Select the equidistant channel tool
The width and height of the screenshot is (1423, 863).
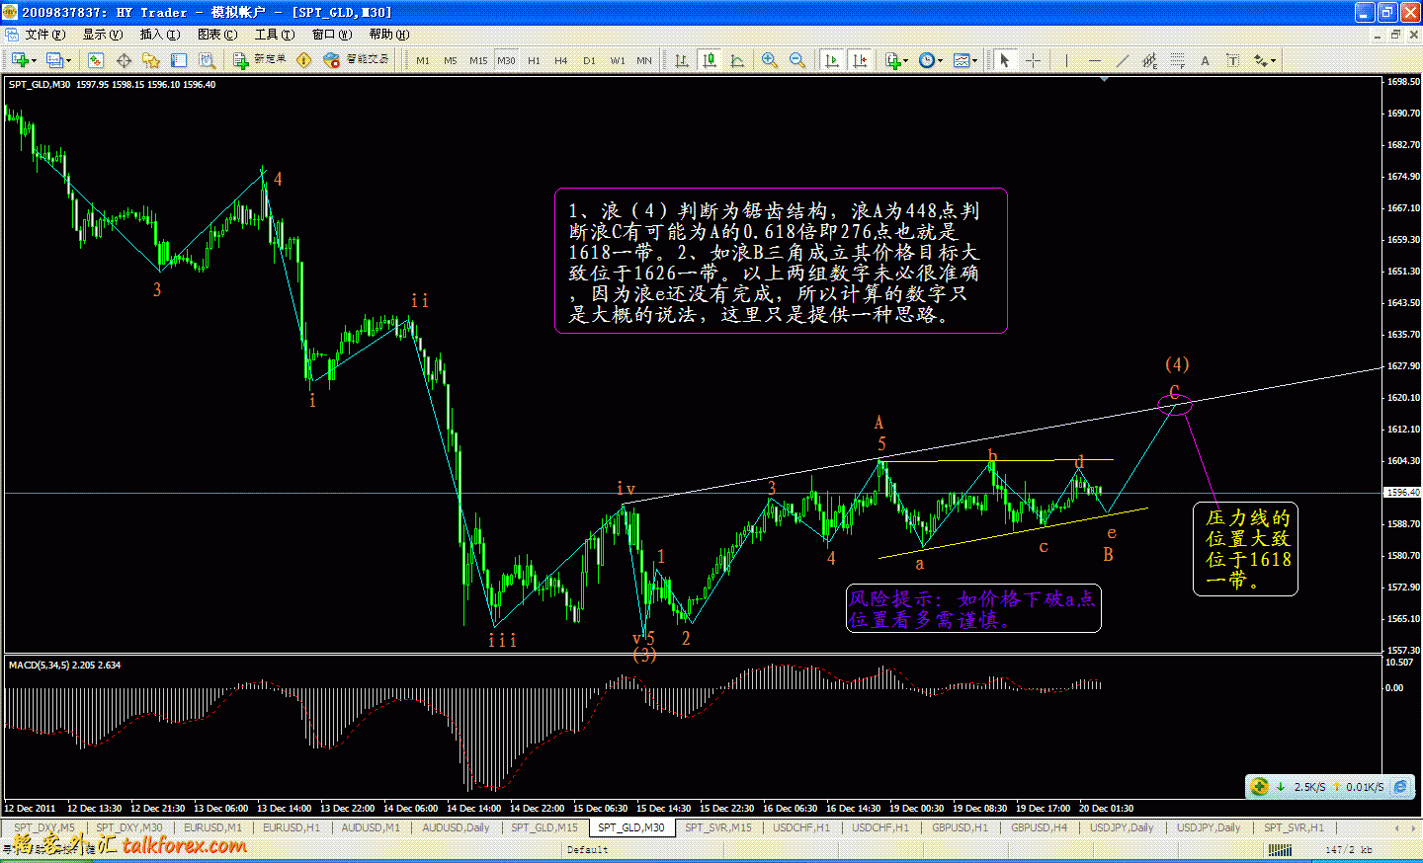click(1149, 60)
